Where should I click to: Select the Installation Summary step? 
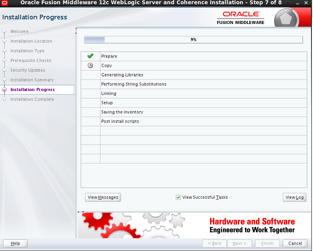point(32,80)
